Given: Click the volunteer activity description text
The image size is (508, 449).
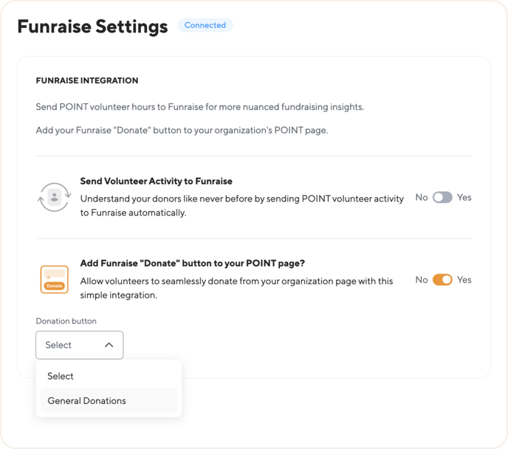Looking at the screenshot, I should point(241,206).
